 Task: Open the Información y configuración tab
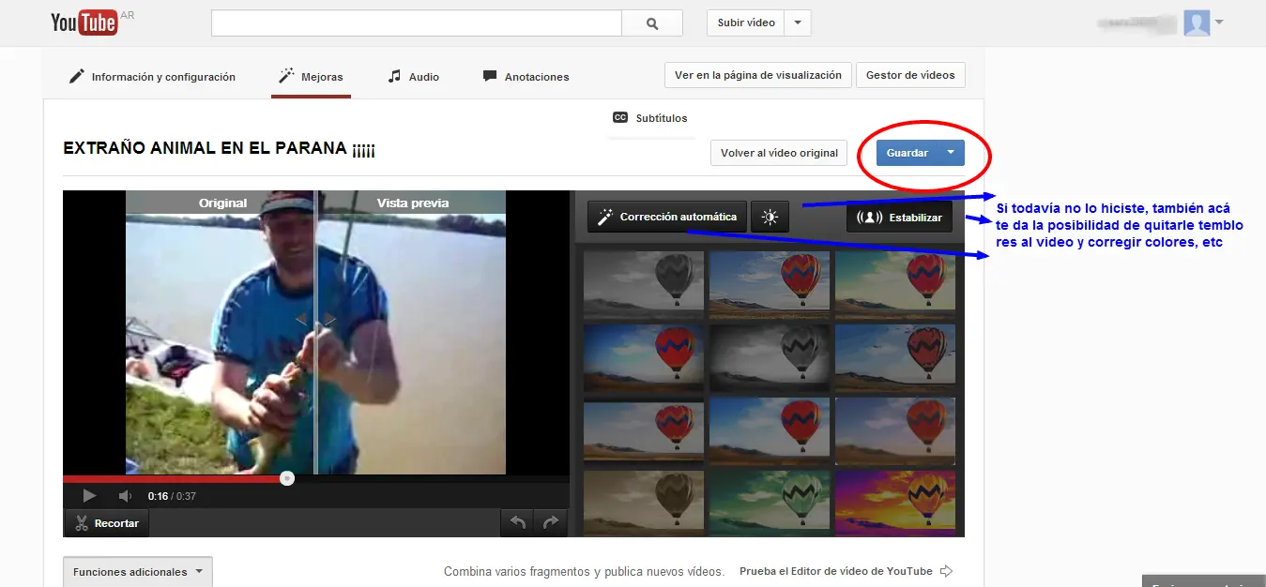click(152, 77)
